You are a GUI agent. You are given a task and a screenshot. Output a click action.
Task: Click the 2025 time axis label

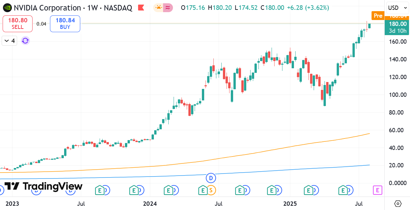tap(290, 204)
